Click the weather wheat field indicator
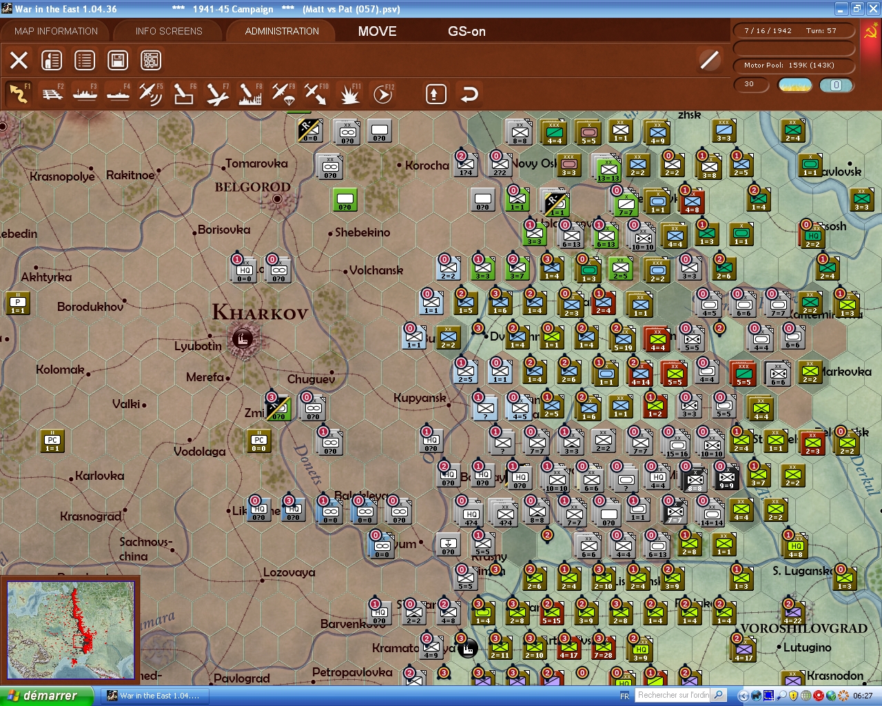882x706 pixels. point(795,85)
